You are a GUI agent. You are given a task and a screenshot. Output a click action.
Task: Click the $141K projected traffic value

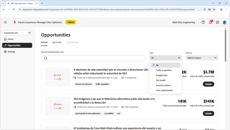pyautogui.click(x=209, y=101)
